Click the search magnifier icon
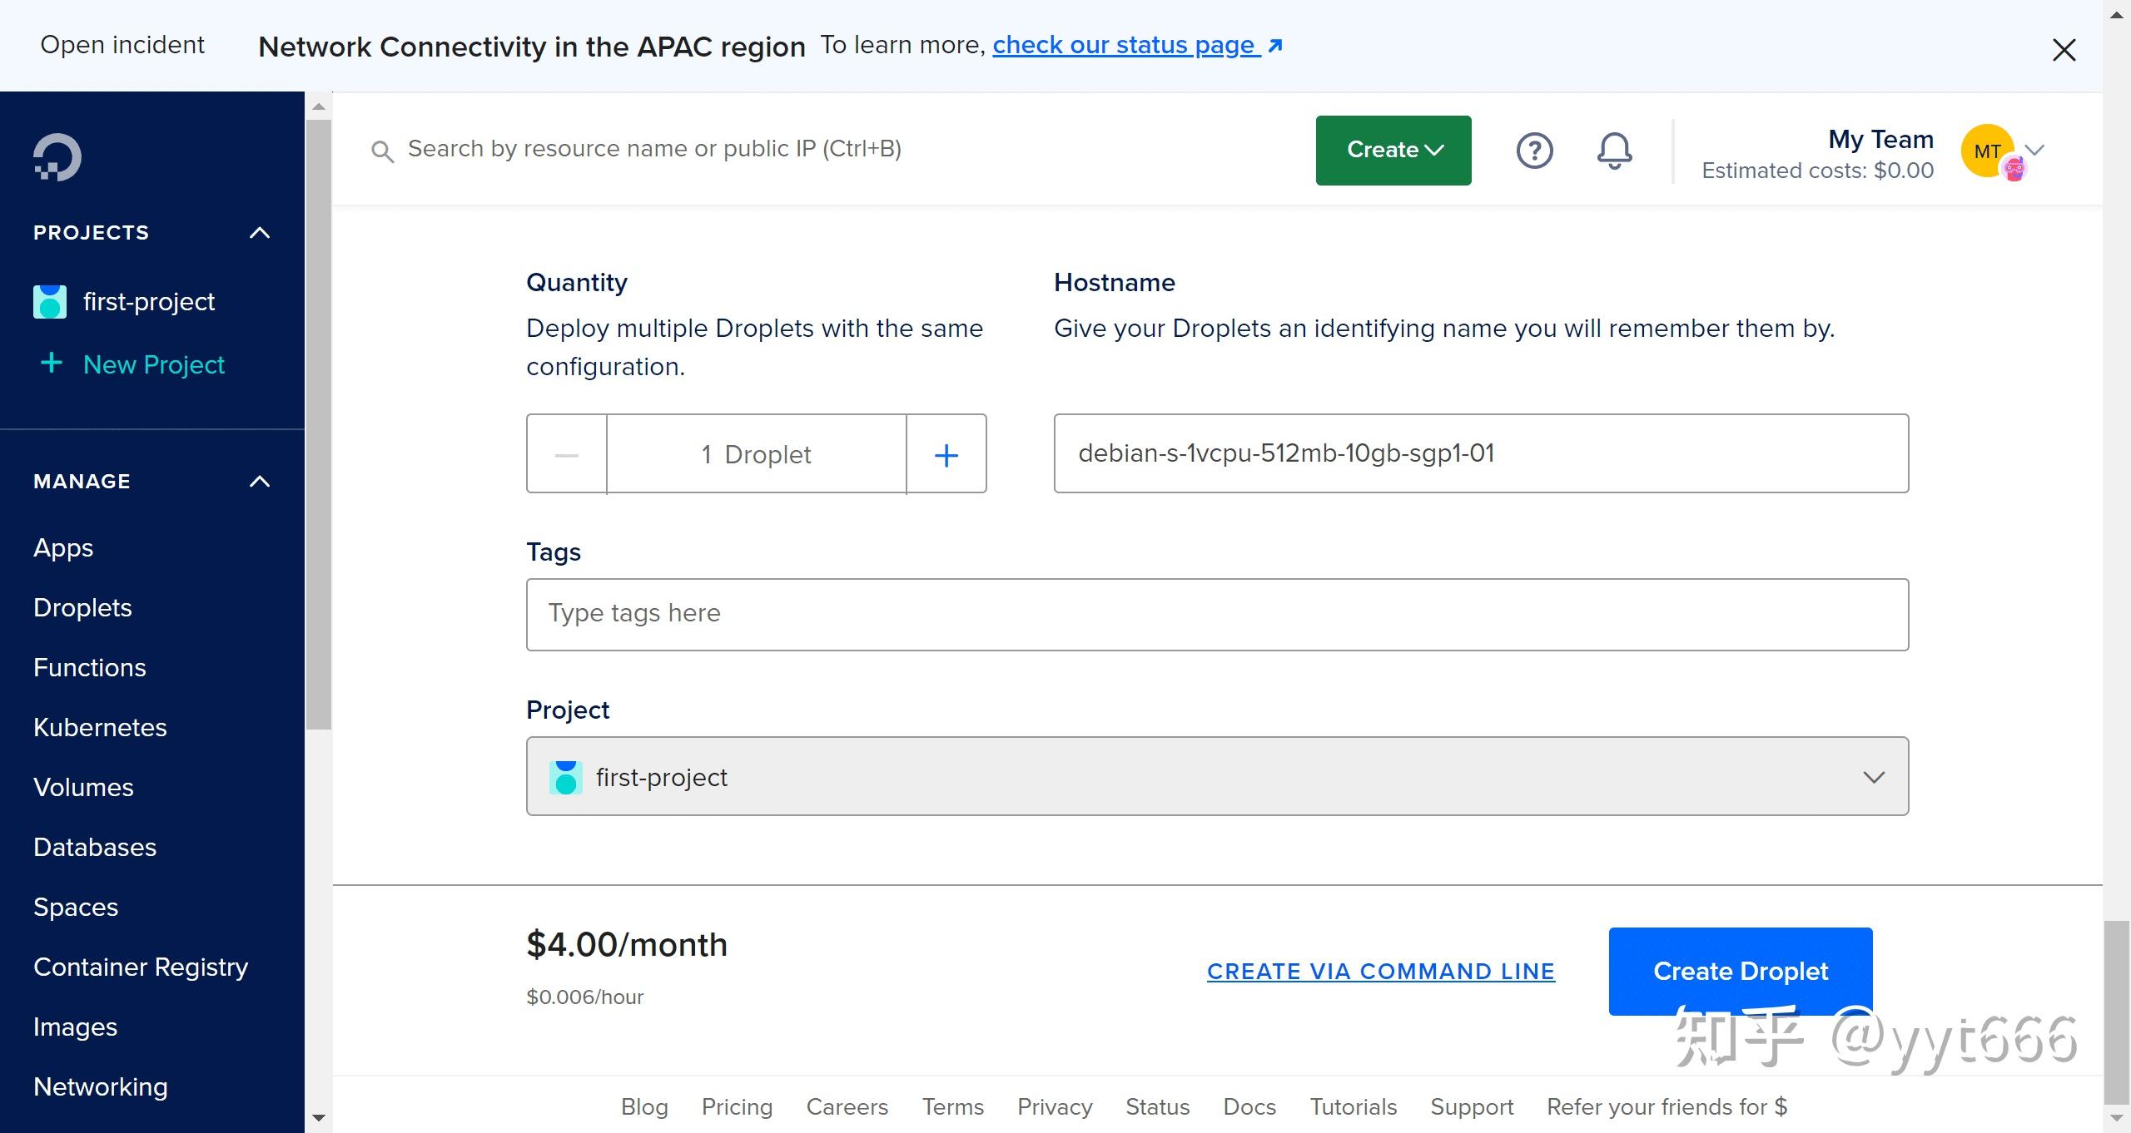 click(x=382, y=151)
